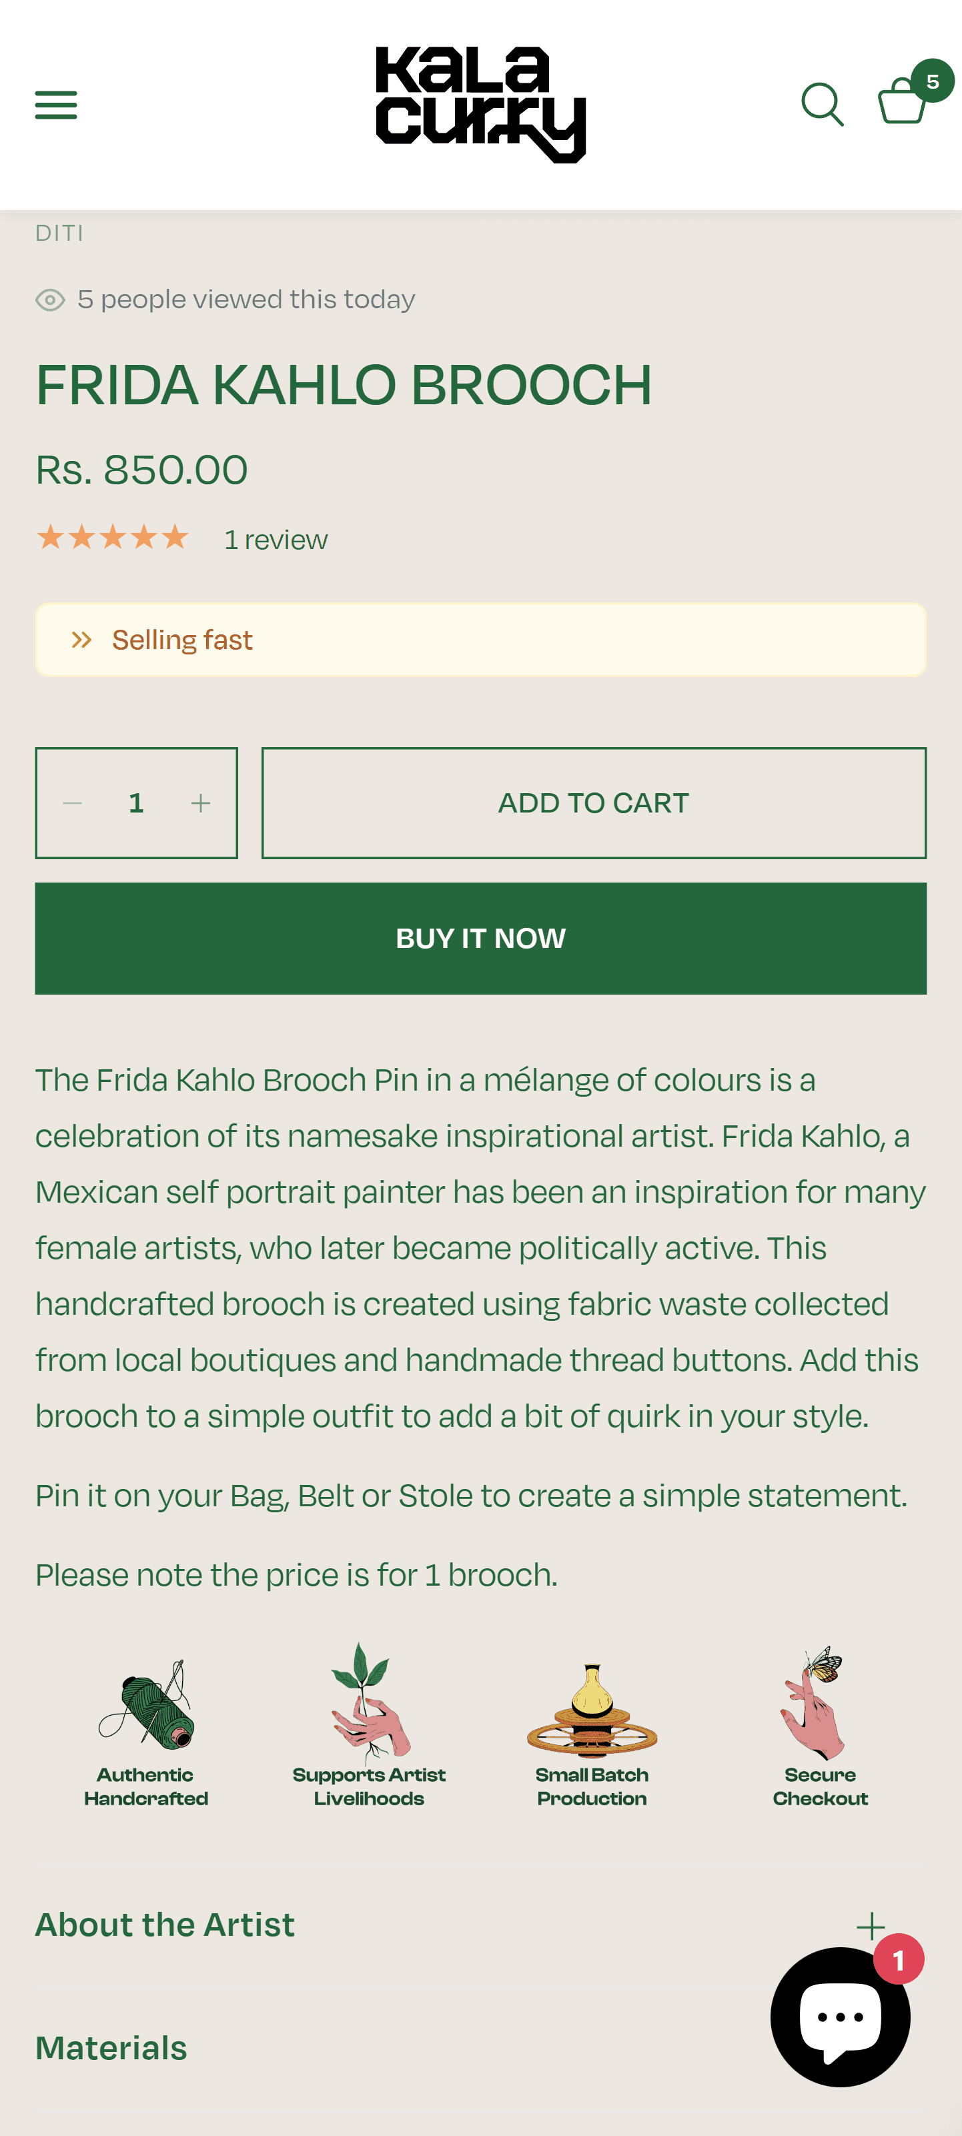
Task: Click the search magnifier icon
Action: pos(821,105)
